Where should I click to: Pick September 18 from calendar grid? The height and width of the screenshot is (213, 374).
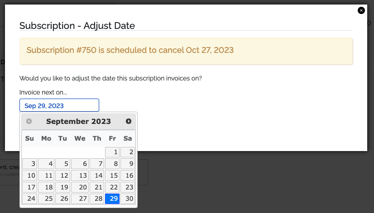46,187
